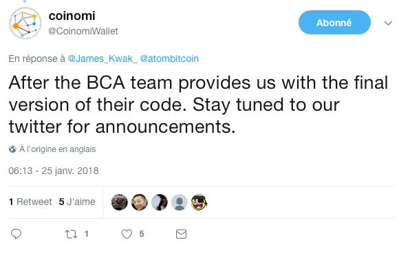Send via direct message envelope icon
This screenshot has width=399, height=258.
coord(181,234)
